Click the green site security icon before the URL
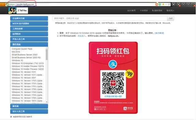196x120 pixels. click(x=7, y=5)
